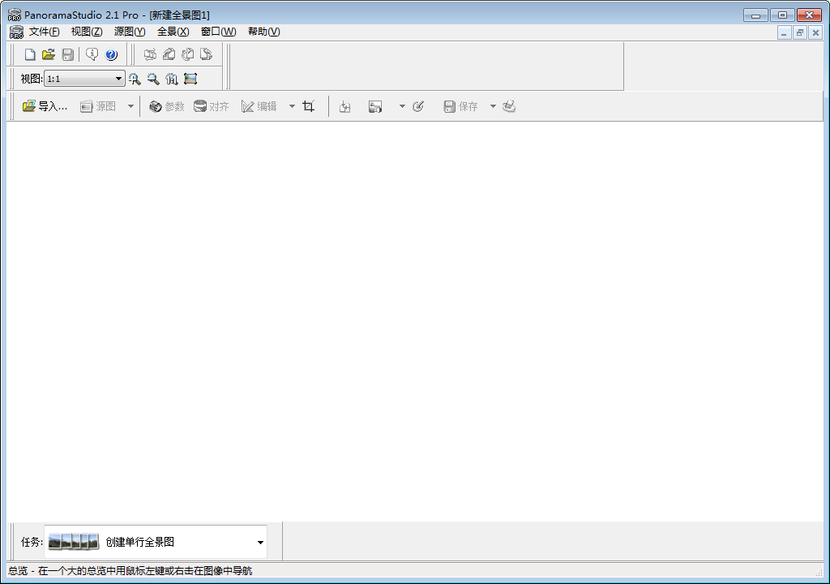Image resolution: width=830 pixels, height=584 pixels.
Task: Click the panorama preview icon before the dropdown arrow
Action: (x=375, y=106)
